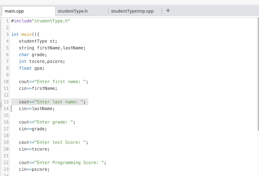Image resolution: width=259 pixels, height=176 pixels.
Task: Create a new file with the plus button
Action: [168, 10]
